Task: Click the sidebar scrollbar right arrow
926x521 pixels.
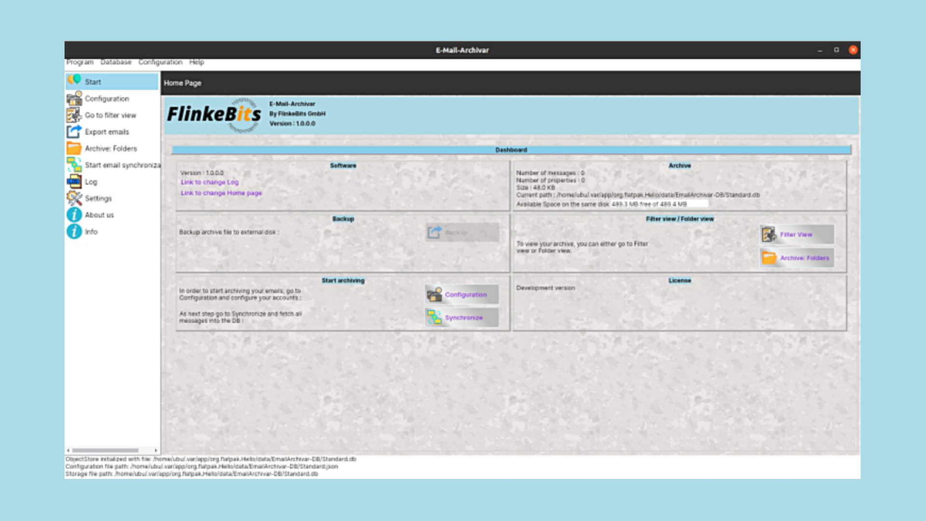Action: pos(156,450)
